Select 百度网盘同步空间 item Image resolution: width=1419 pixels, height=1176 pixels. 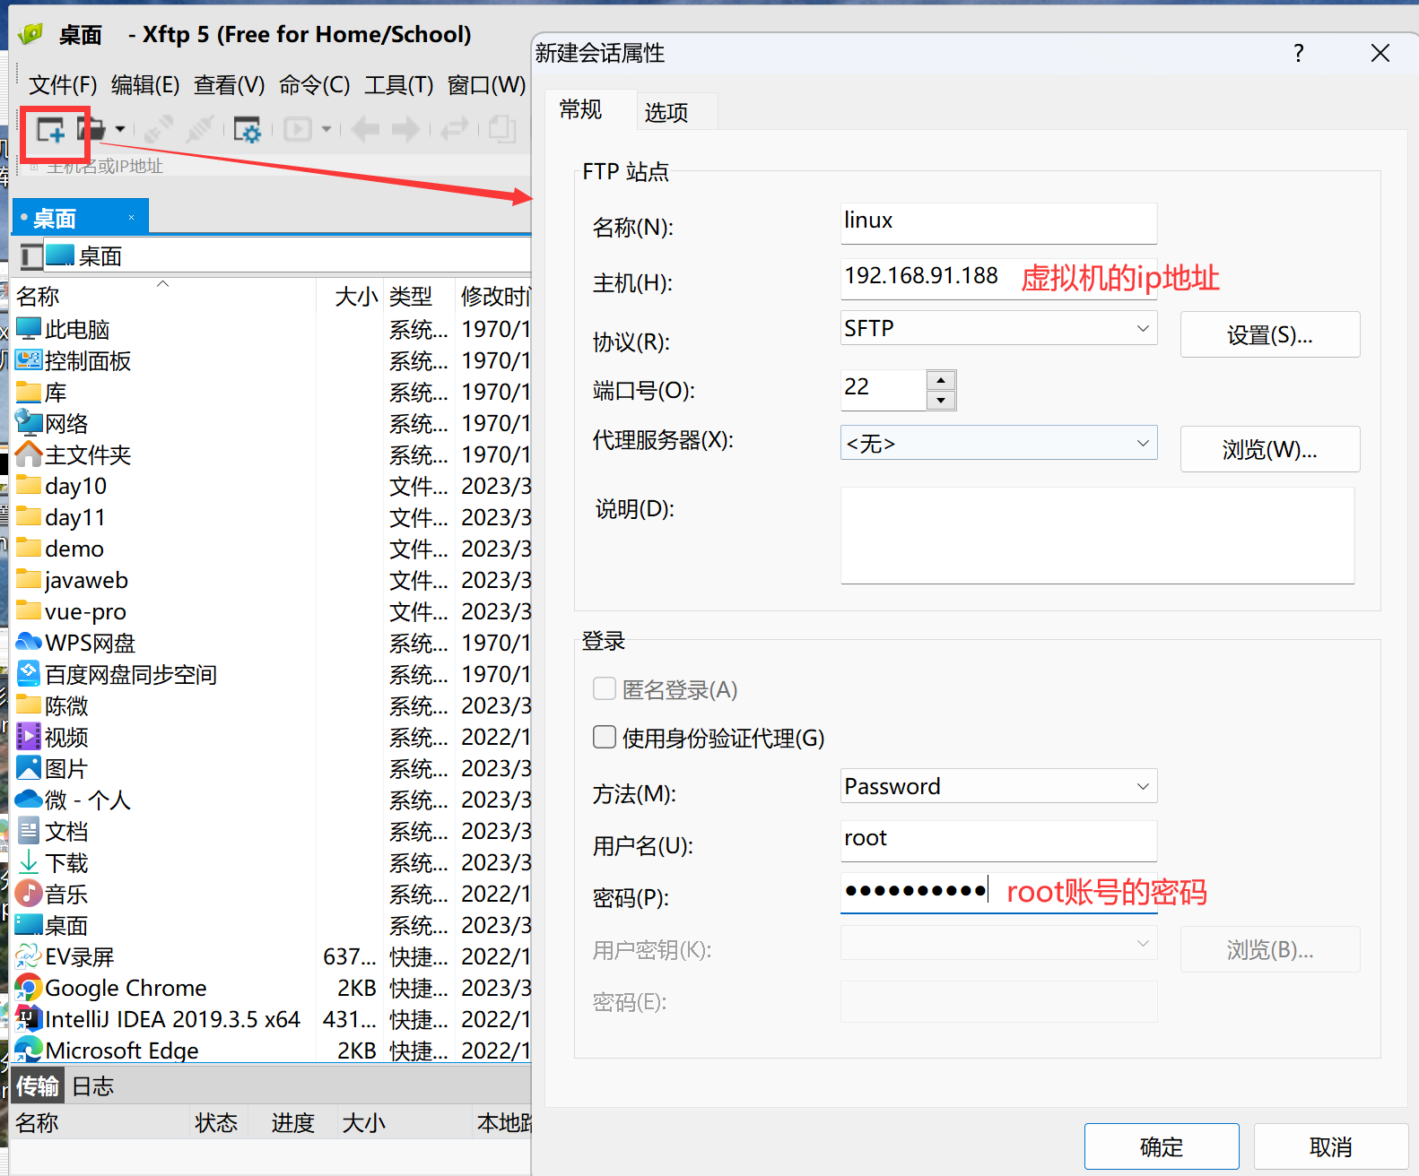click(117, 674)
